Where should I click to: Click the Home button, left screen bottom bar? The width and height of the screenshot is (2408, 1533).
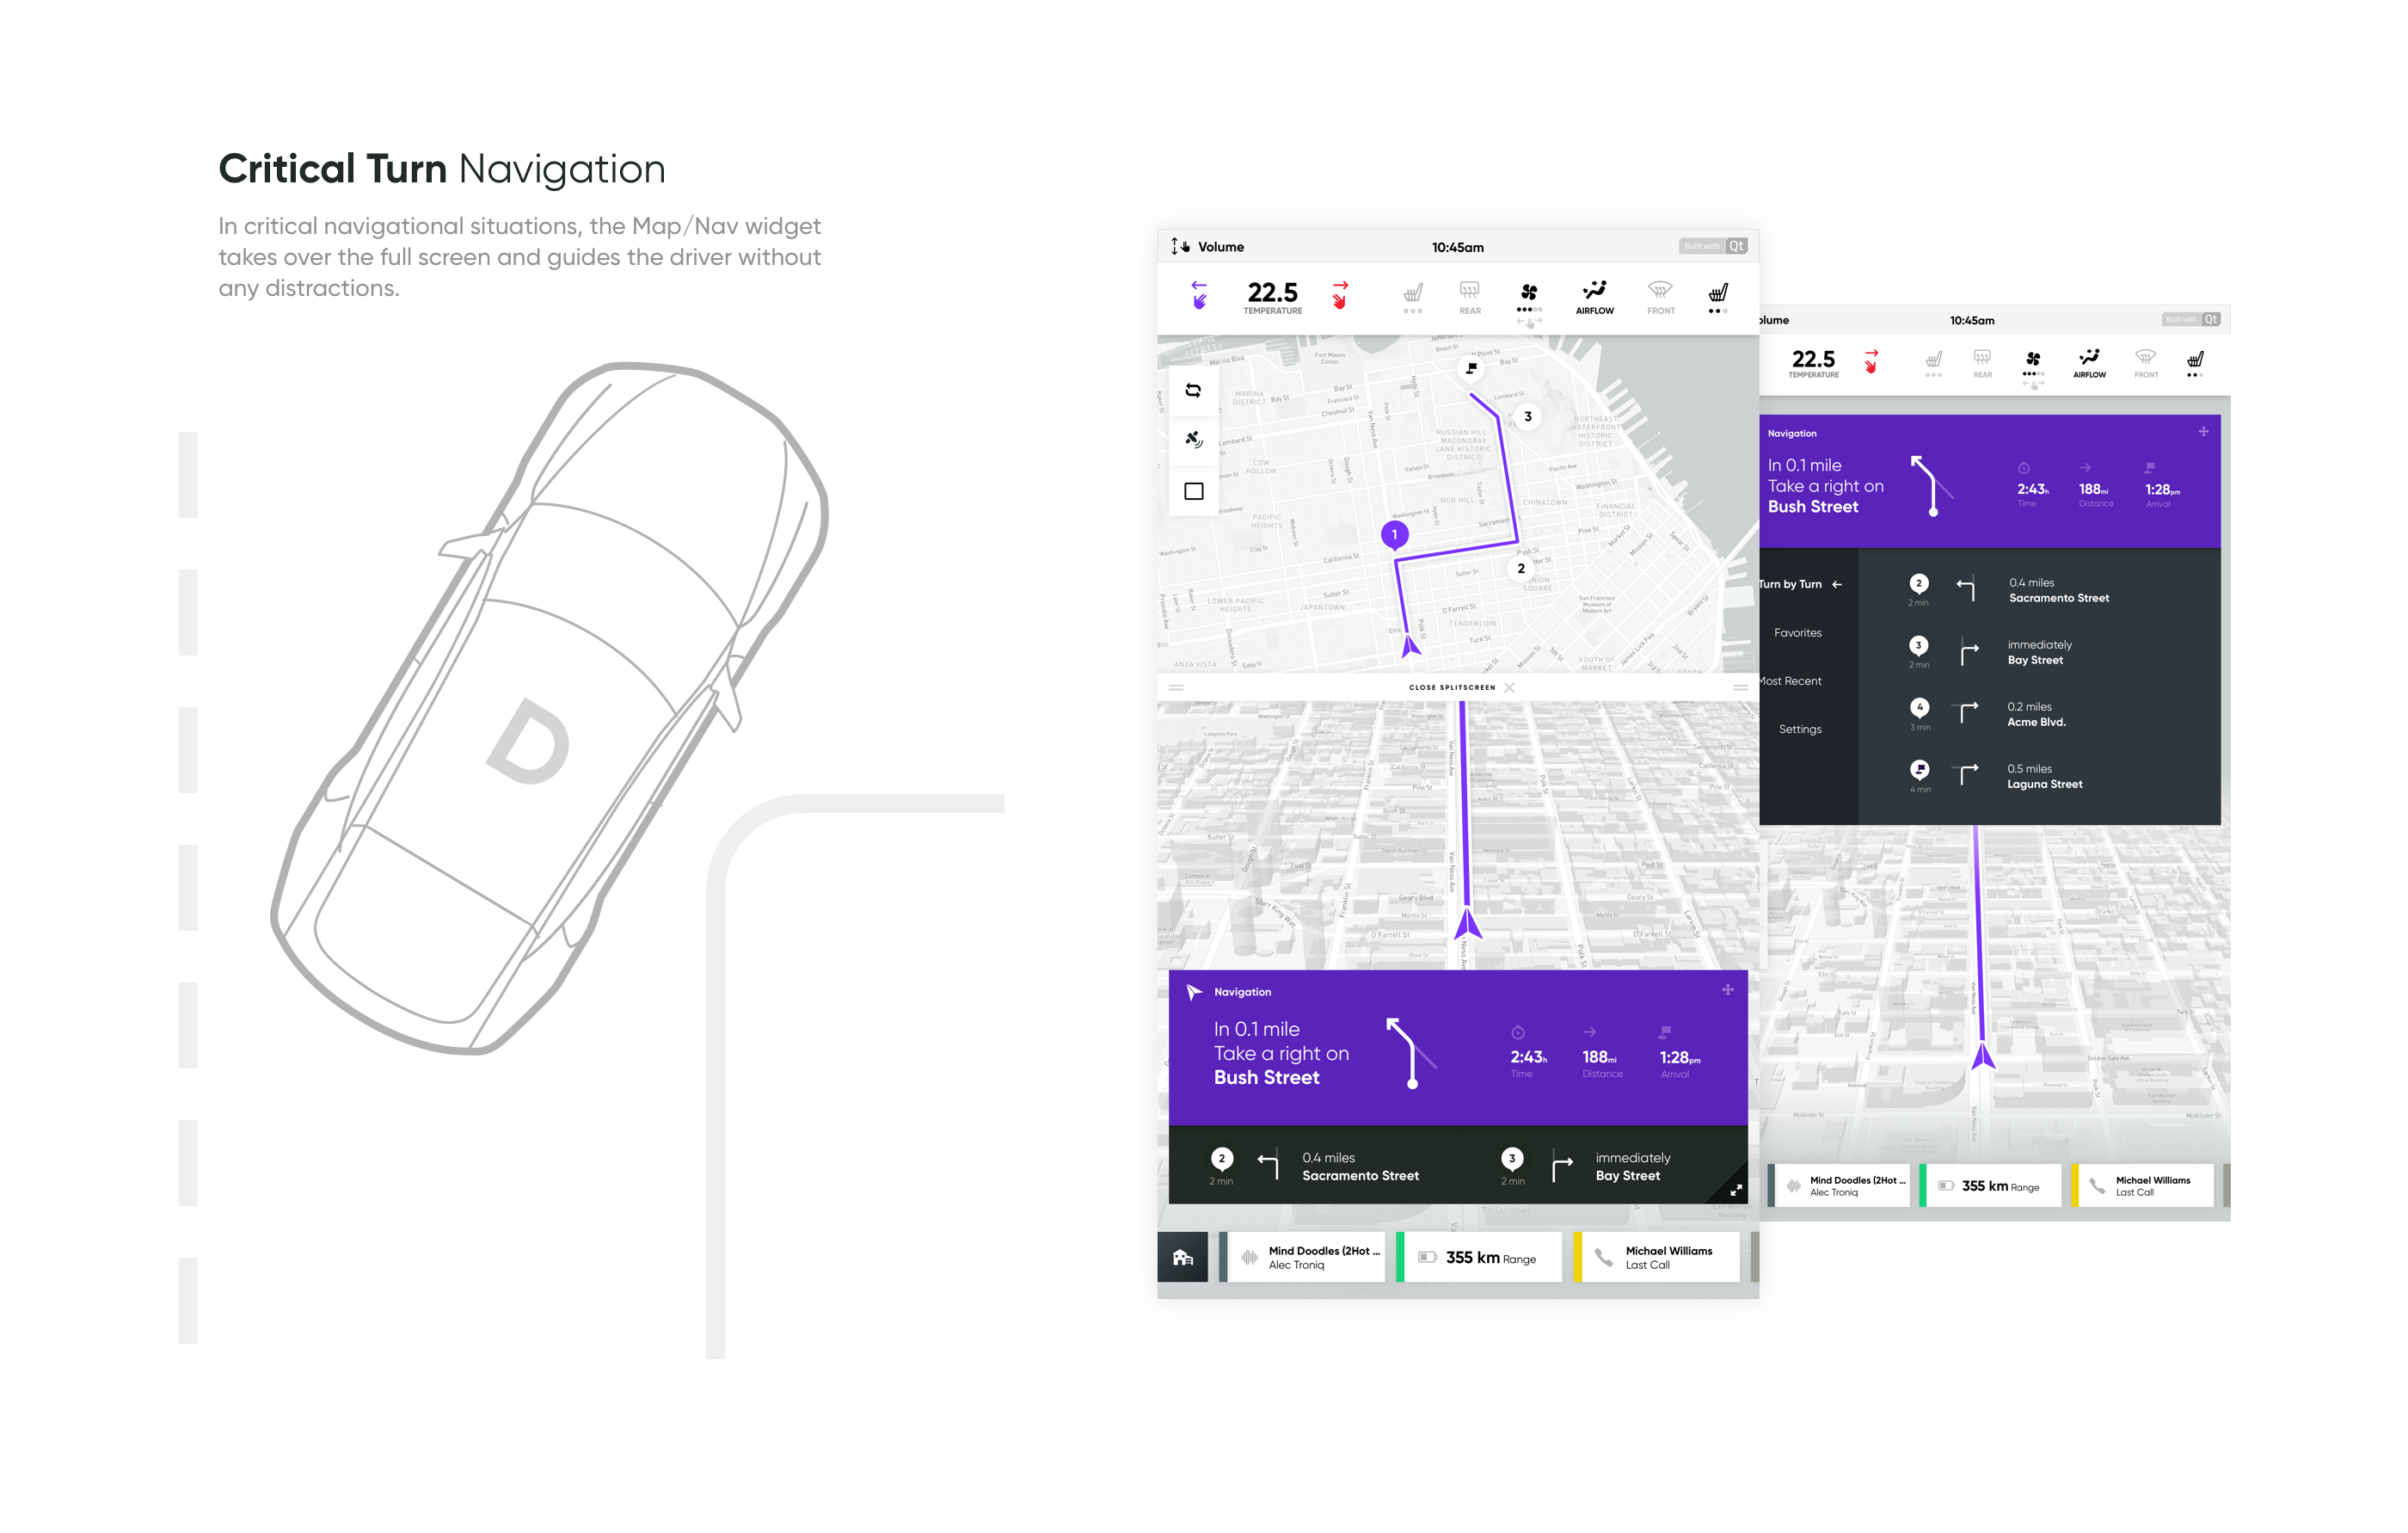[x=1182, y=1258]
